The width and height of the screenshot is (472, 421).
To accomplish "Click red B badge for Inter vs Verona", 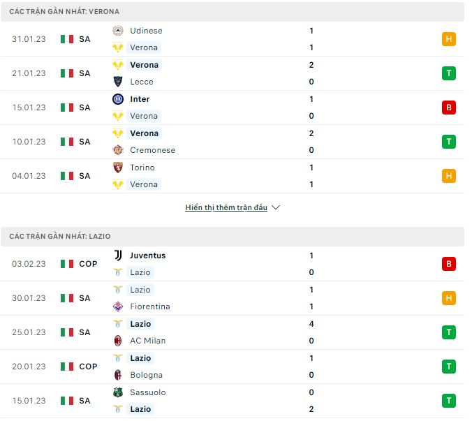I will coord(448,108).
